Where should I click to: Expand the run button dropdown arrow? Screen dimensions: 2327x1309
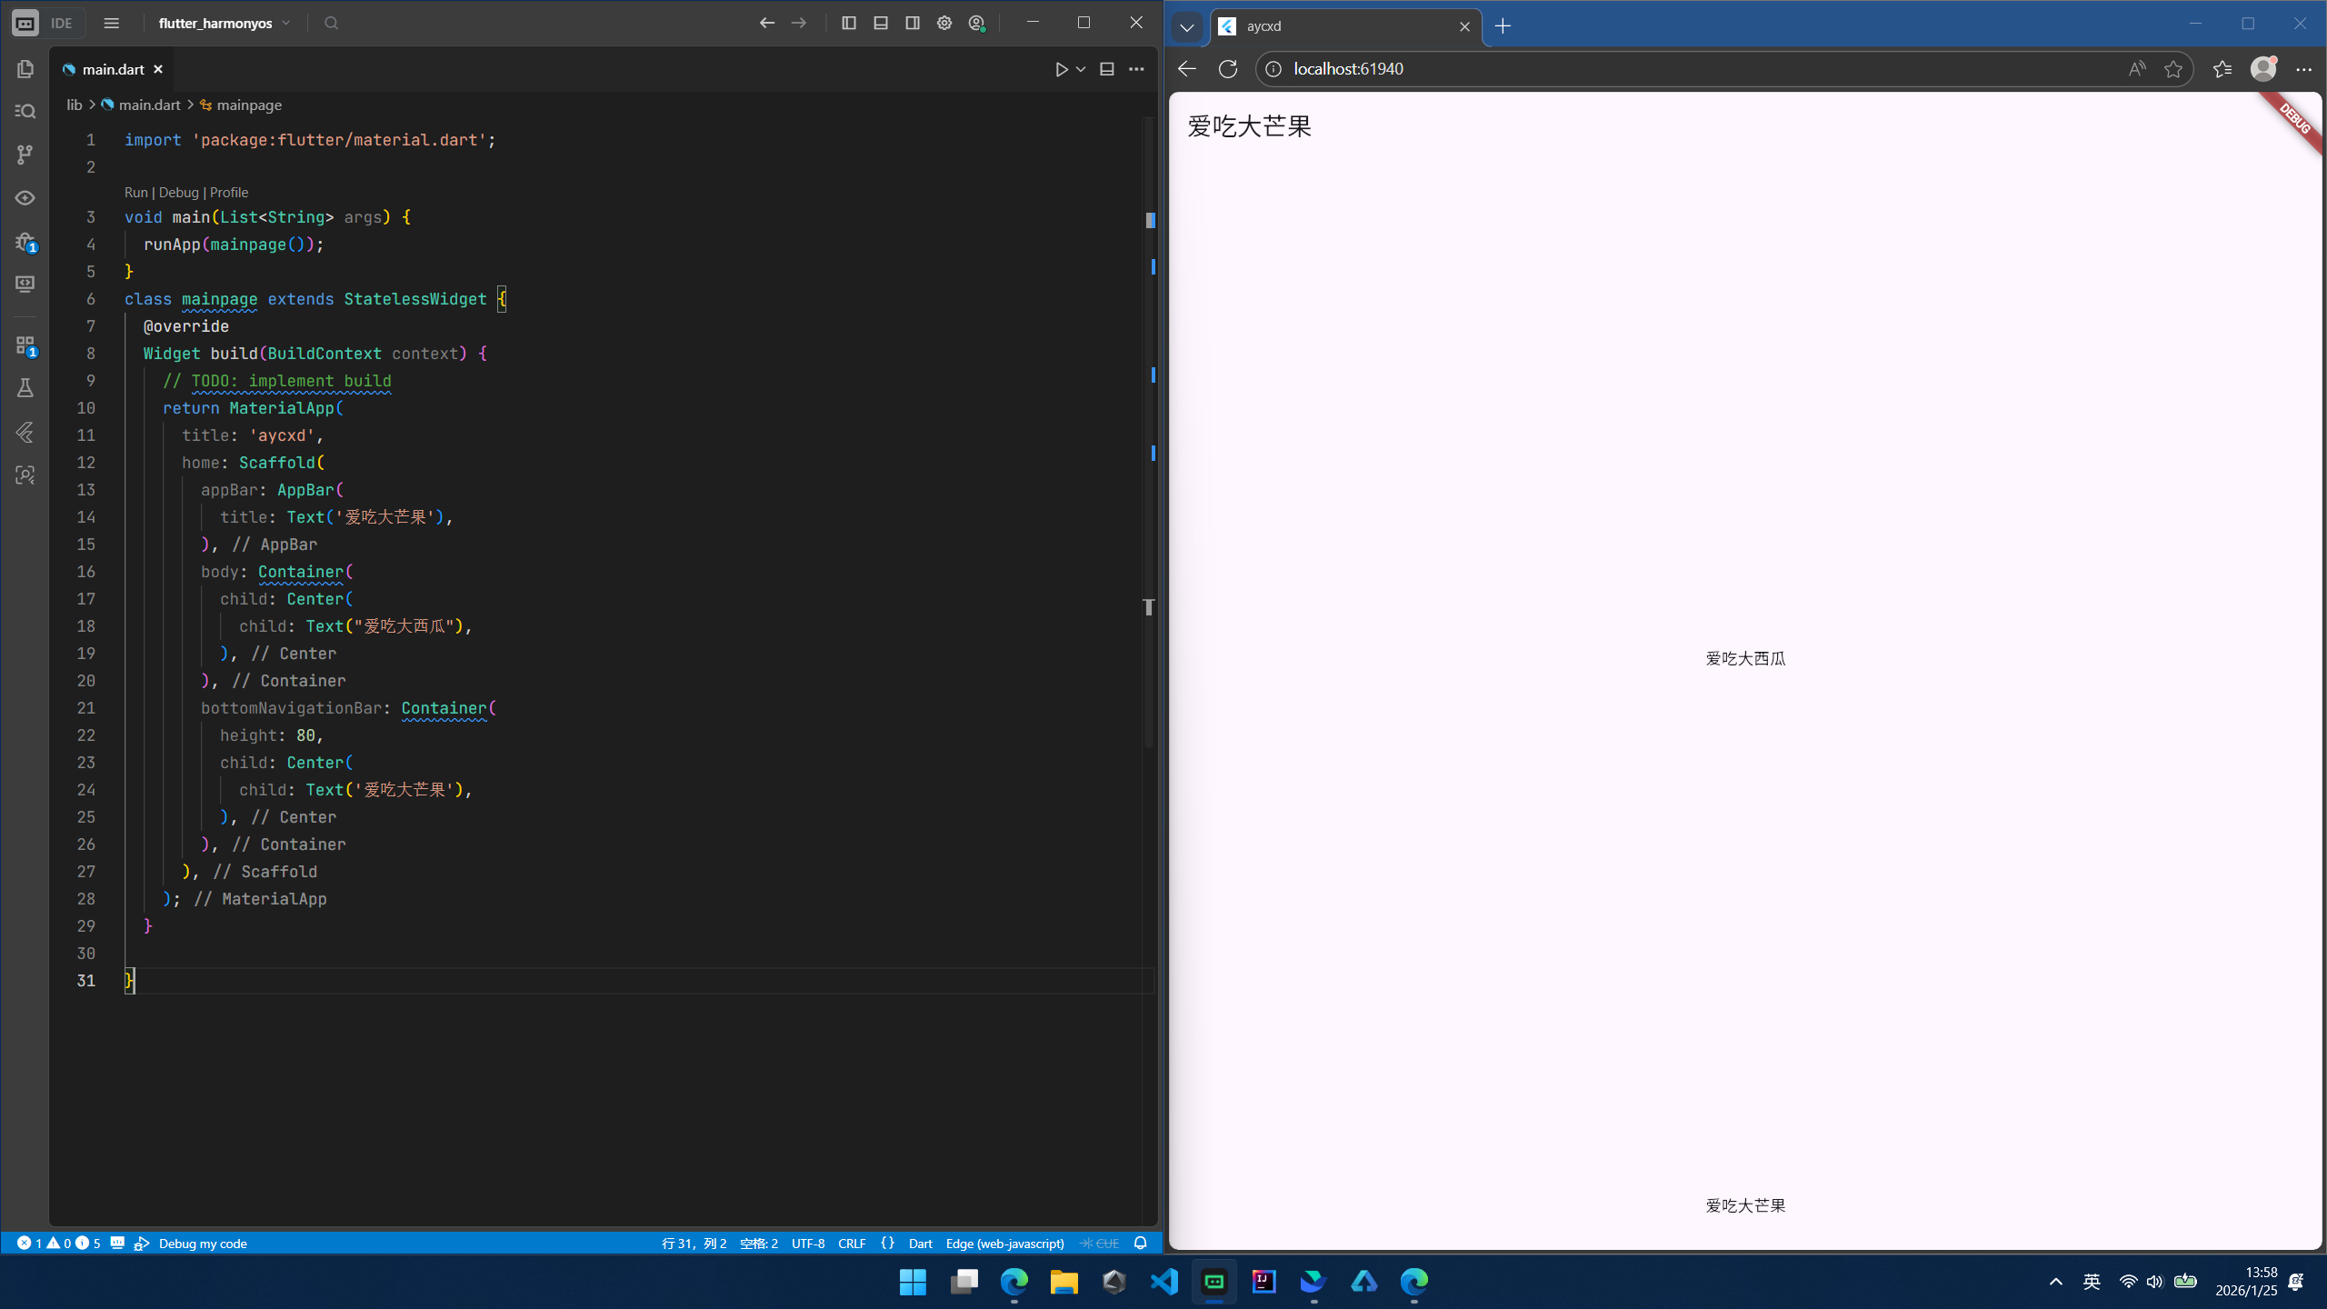click(1081, 69)
